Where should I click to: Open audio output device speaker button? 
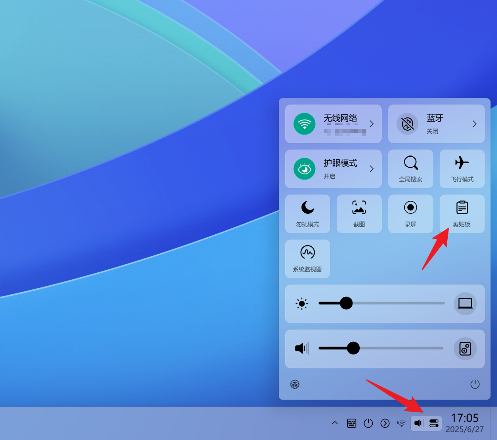[x=465, y=349]
